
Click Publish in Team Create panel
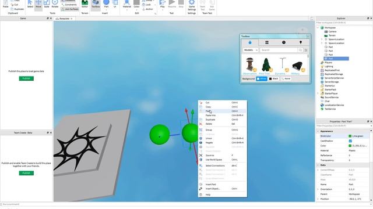point(26,173)
